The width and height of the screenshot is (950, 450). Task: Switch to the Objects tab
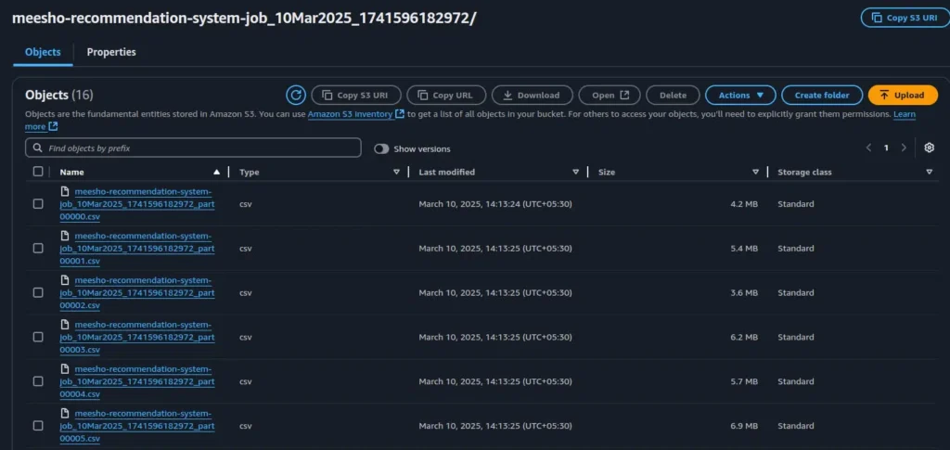(x=43, y=52)
